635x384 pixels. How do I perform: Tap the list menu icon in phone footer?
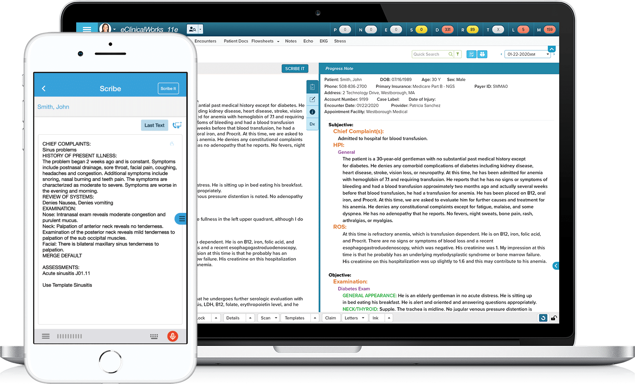46,336
